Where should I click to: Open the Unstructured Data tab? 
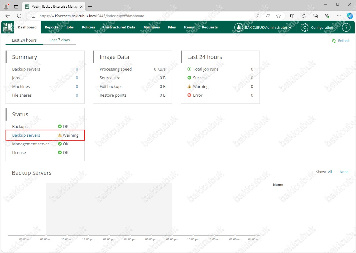[119, 27]
